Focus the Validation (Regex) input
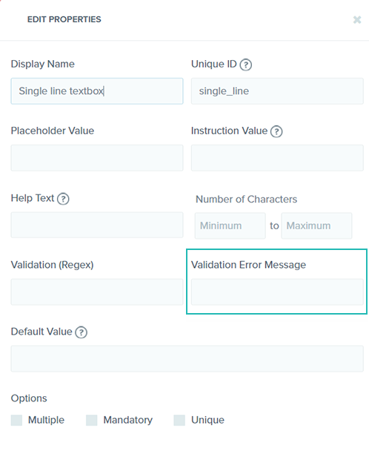 (x=97, y=292)
